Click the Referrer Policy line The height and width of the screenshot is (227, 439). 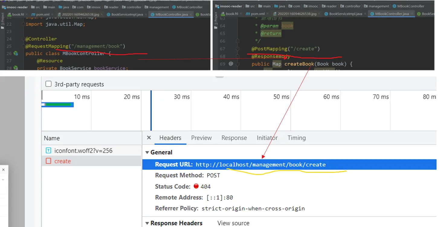pyautogui.click(x=230, y=208)
